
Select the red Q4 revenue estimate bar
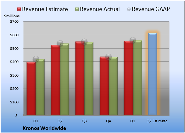104,86
